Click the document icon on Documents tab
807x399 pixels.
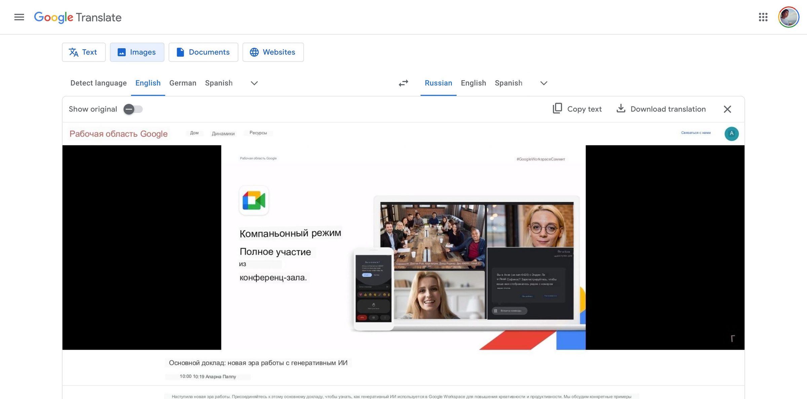(x=180, y=52)
